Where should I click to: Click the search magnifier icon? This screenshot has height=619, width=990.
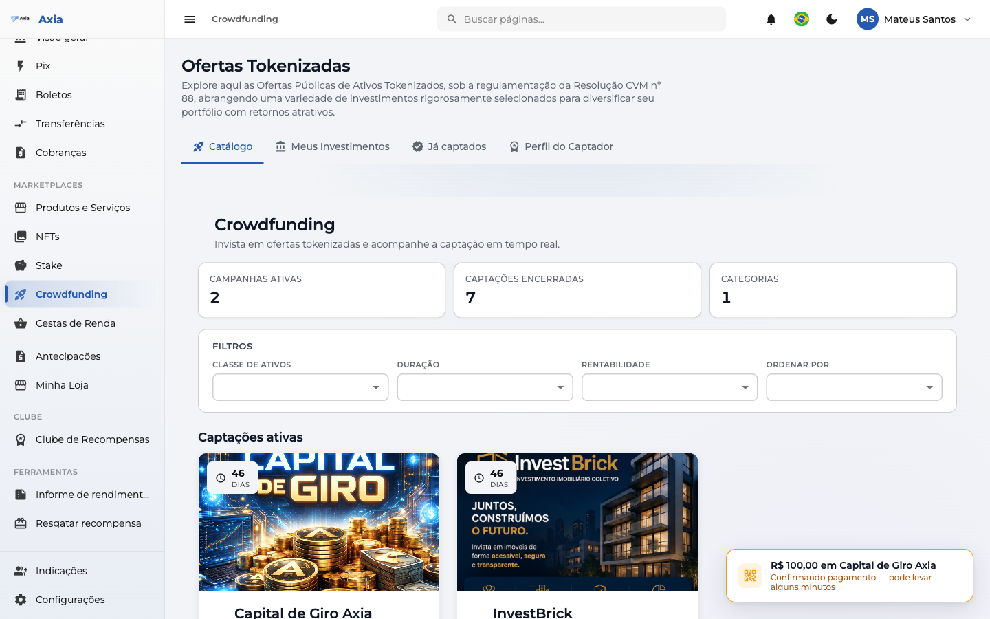pos(452,19)
